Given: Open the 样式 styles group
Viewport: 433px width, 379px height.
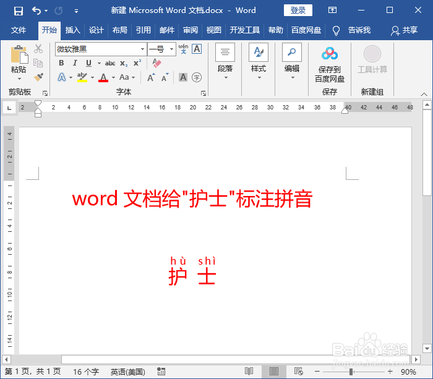Looking at the screenshot, I should [x=259, y=62].
